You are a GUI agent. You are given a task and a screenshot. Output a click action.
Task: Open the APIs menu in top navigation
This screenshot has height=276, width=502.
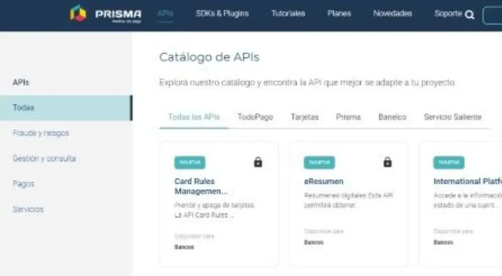pos(165,14)
